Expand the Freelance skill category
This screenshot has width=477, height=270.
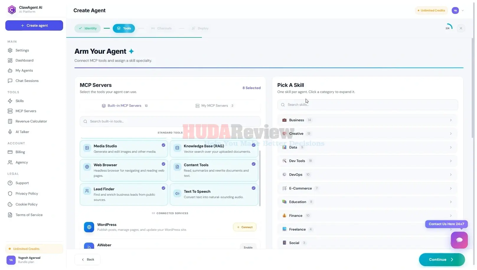click(367, 229)
